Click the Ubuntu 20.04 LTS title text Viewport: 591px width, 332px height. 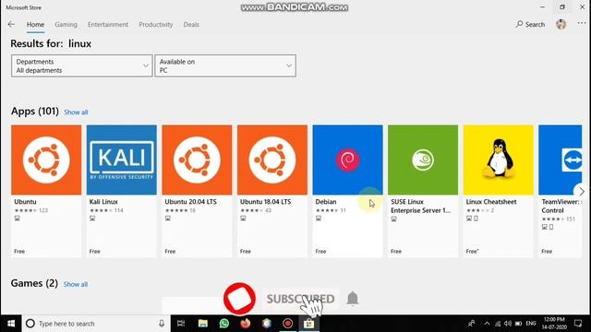tap(190, 202)
